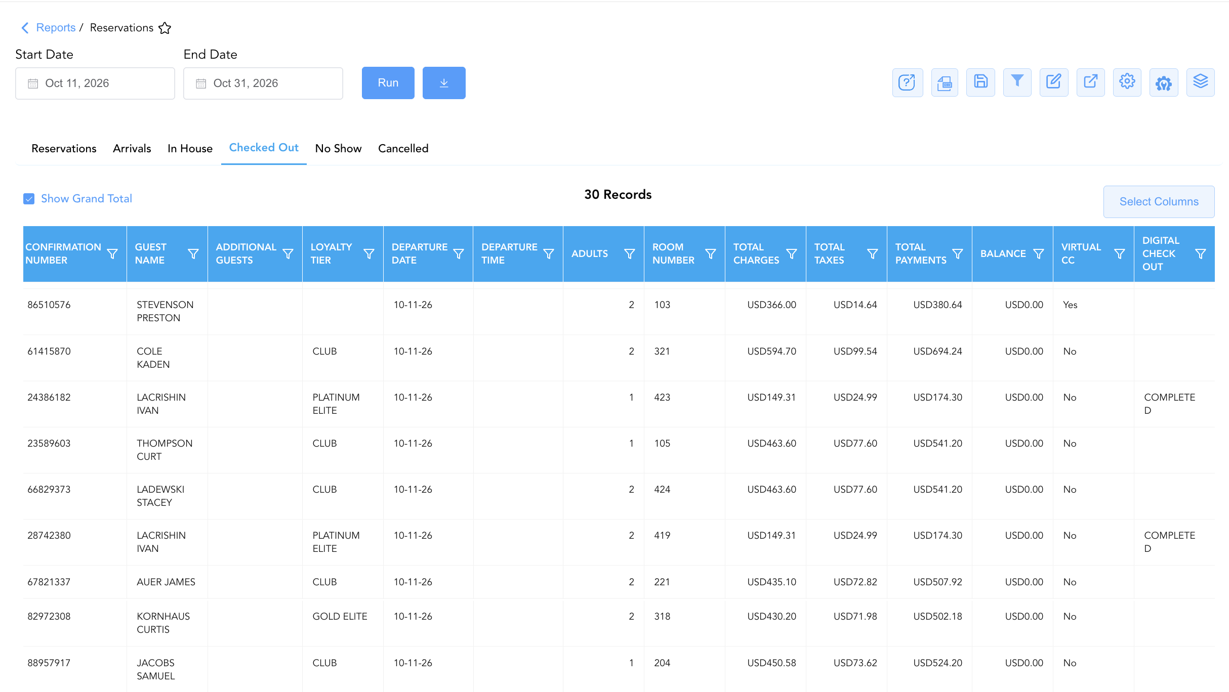
Task: Filter the Loyalty Tier column
Action: 369,254
